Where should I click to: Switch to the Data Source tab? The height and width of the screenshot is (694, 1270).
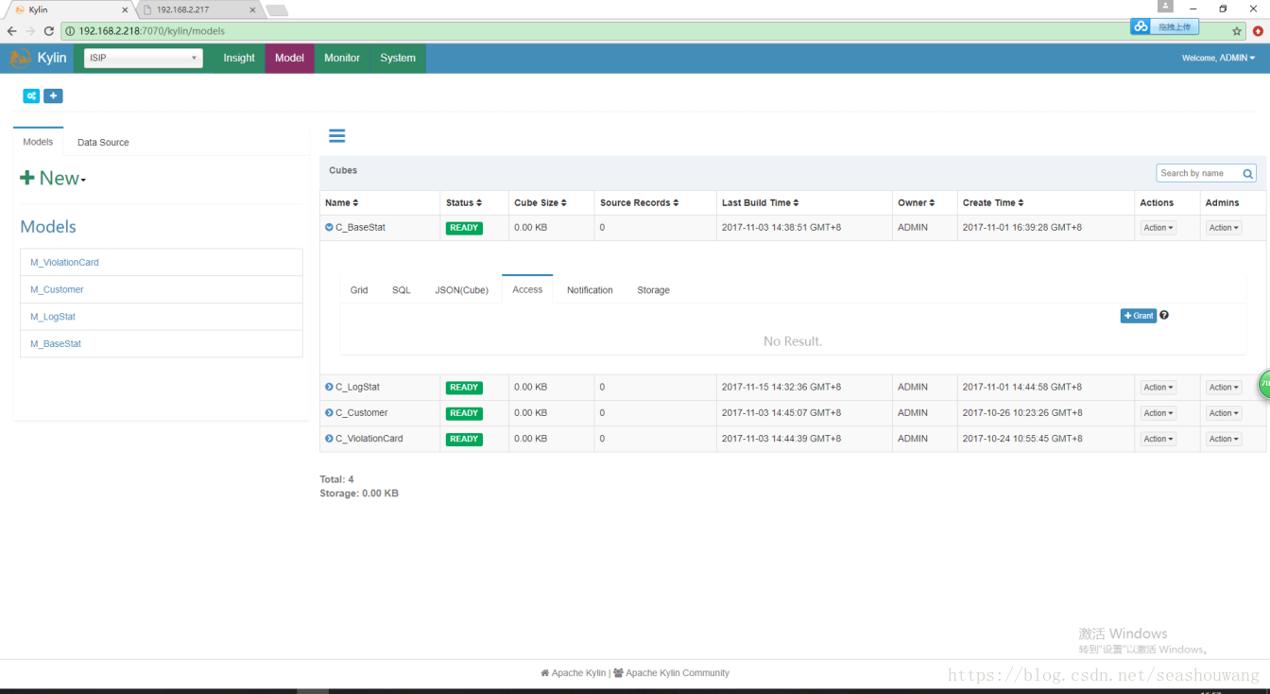coord(103,142)
